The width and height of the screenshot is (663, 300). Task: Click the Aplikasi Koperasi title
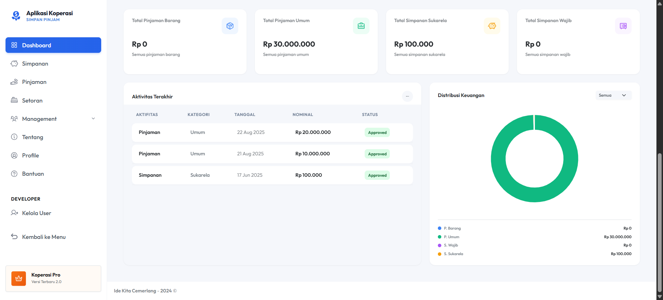tap(49, 13)
